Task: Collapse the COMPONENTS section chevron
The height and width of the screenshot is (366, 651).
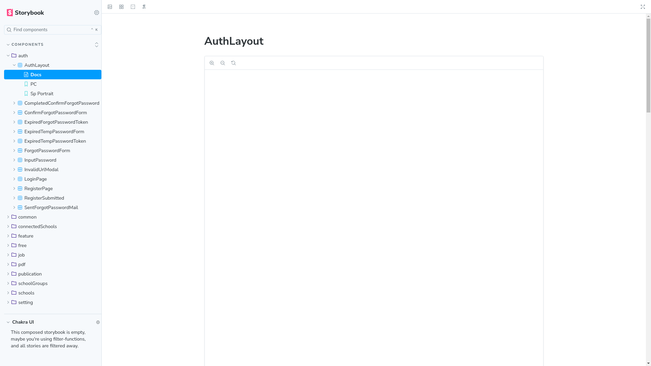Action: [8, 45]
